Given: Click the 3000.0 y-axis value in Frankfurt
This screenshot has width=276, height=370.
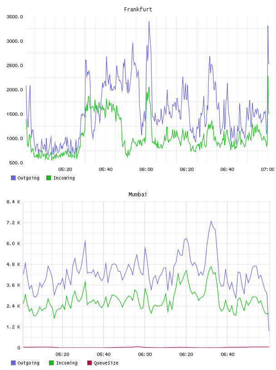Looking at the screenshot, I should pos(15,41).
